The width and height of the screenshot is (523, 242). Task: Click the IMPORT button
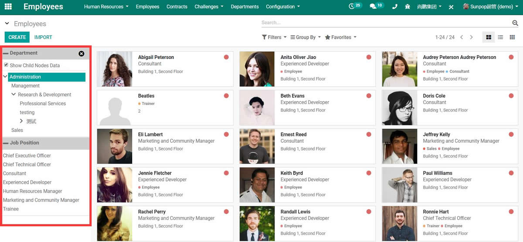point(43,37)
